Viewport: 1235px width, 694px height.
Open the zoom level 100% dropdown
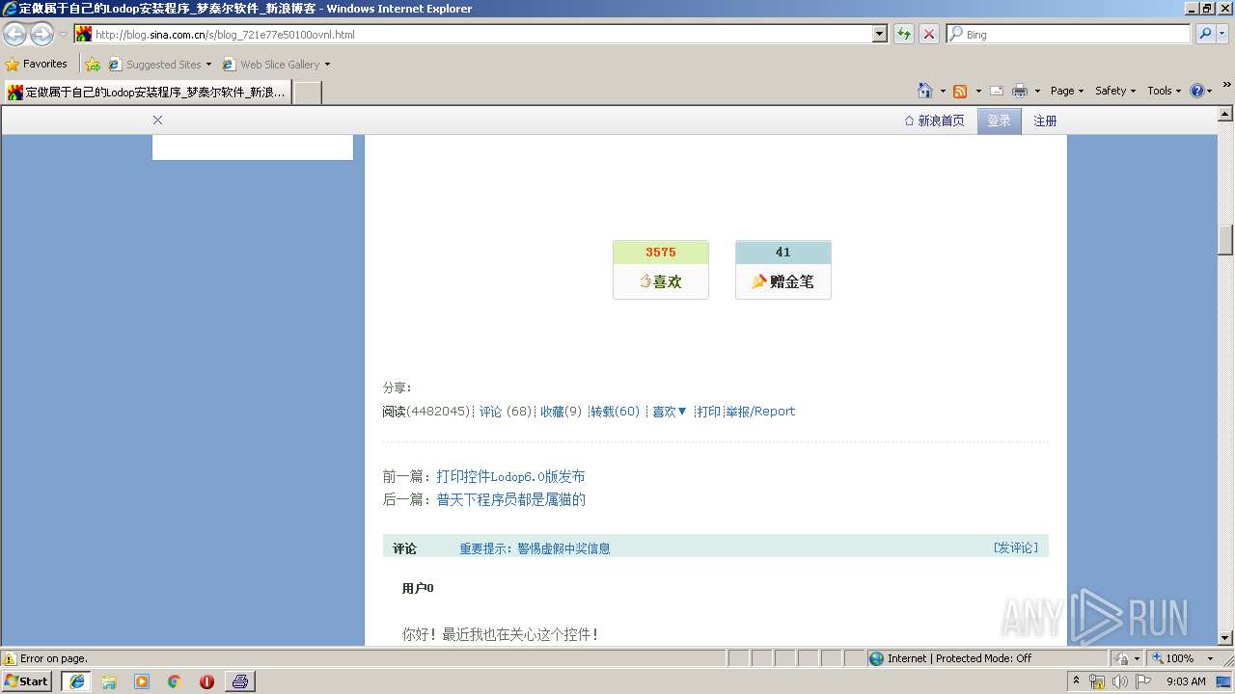(x=1210, y=658)
